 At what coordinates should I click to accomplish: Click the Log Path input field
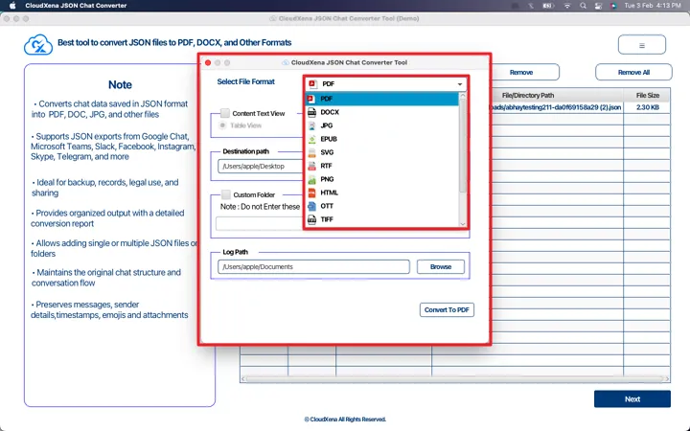pos(313,266)
